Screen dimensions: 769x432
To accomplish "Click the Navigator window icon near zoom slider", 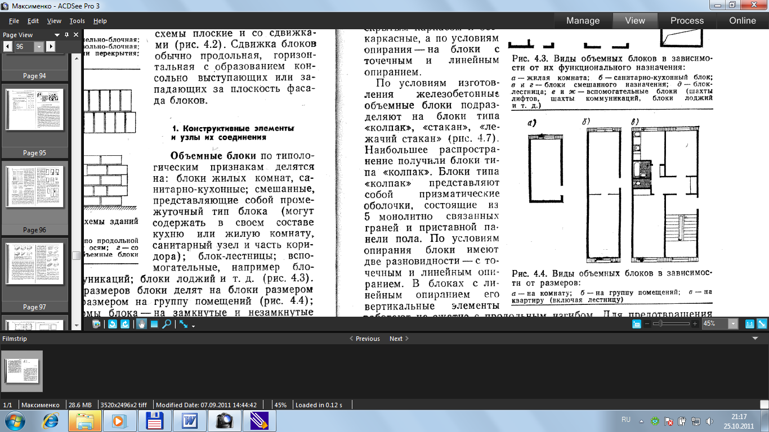I will (637, 324).
